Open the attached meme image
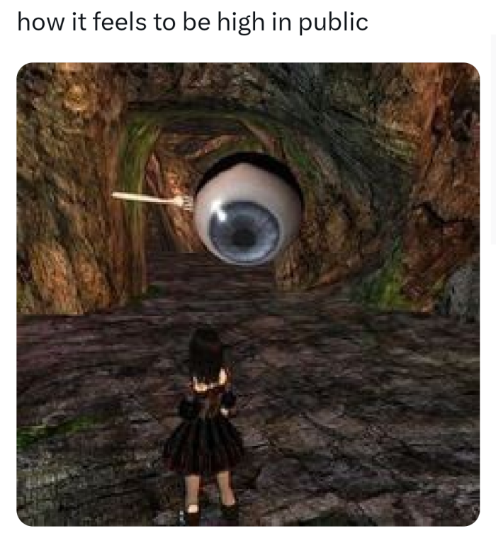The width and height of the screenshot is (496, 543). point(248,294)
